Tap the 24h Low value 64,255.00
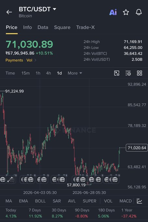Viewport: 148px width, 222px height. (x=133, y=48)
